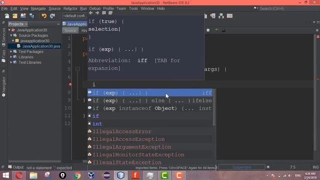Open the Navigate menu

point(38,8)
